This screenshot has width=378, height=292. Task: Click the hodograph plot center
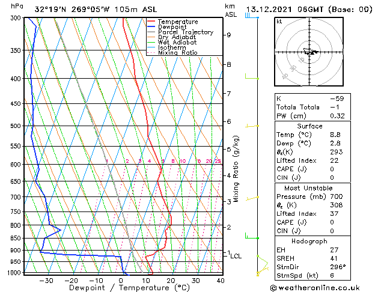(309, 52)
